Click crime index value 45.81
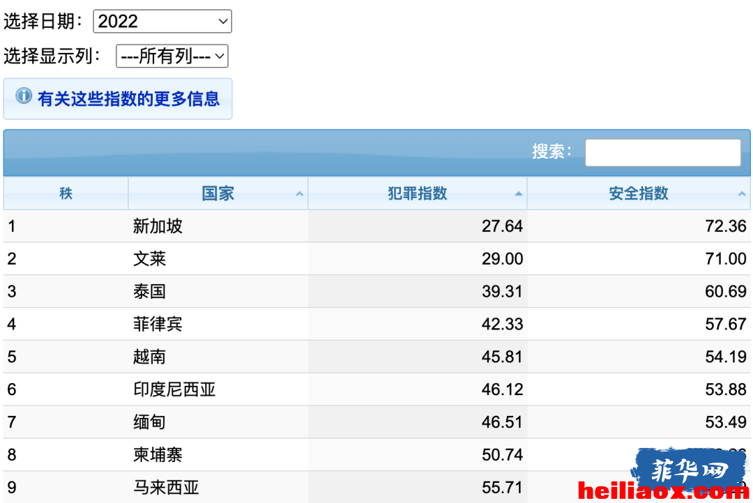Viewport: 753px width, 503px height. [x=502, y=357]
